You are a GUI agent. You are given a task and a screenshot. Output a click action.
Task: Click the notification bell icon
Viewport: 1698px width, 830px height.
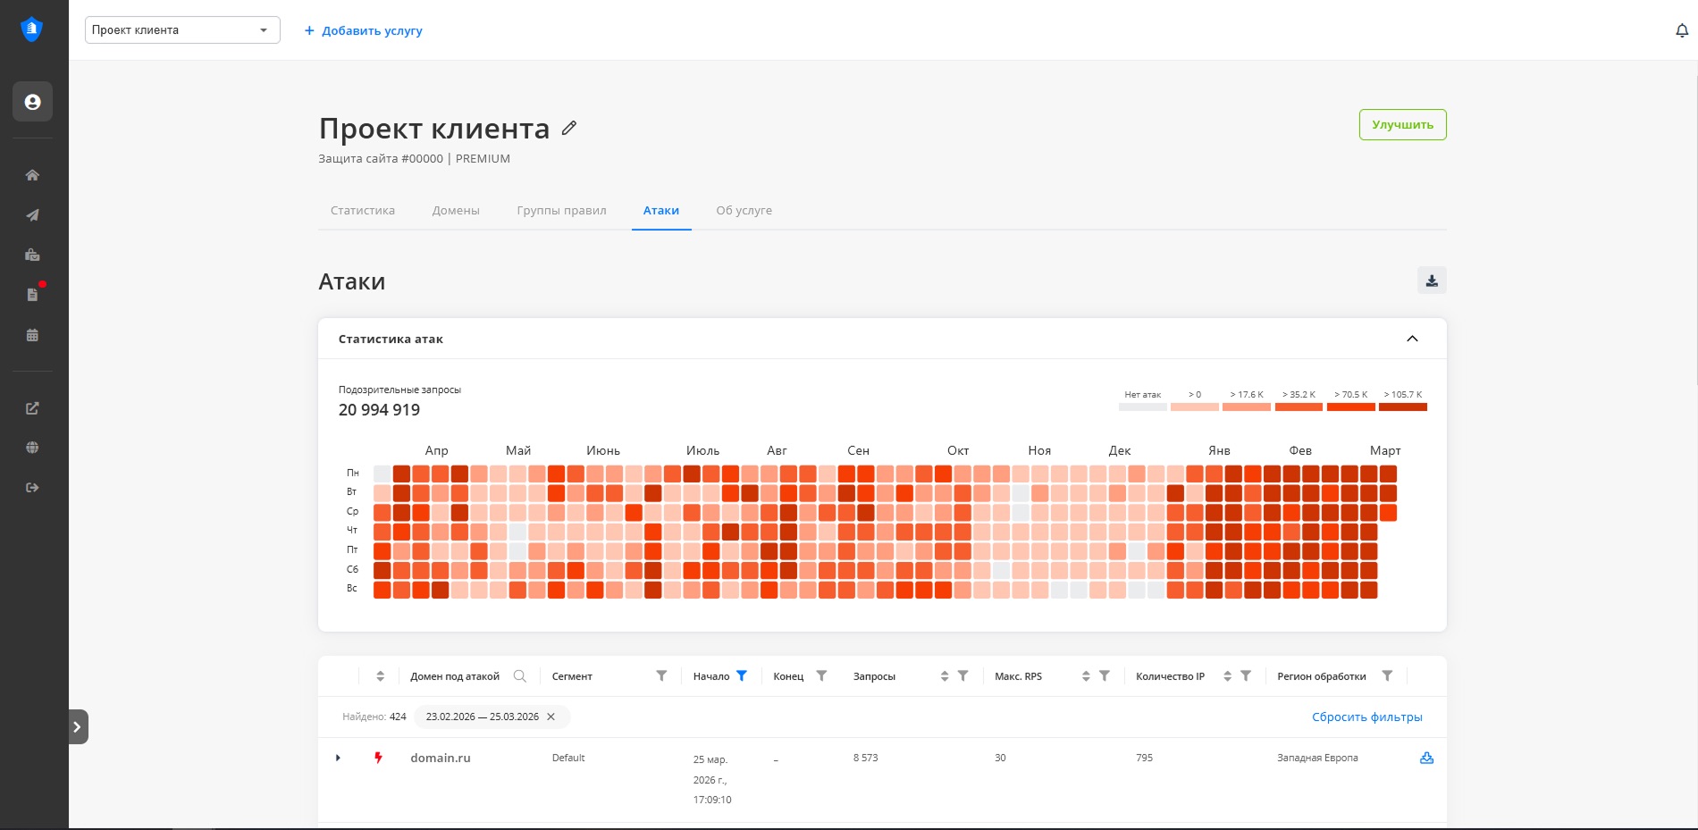[x=1681, y=30]
